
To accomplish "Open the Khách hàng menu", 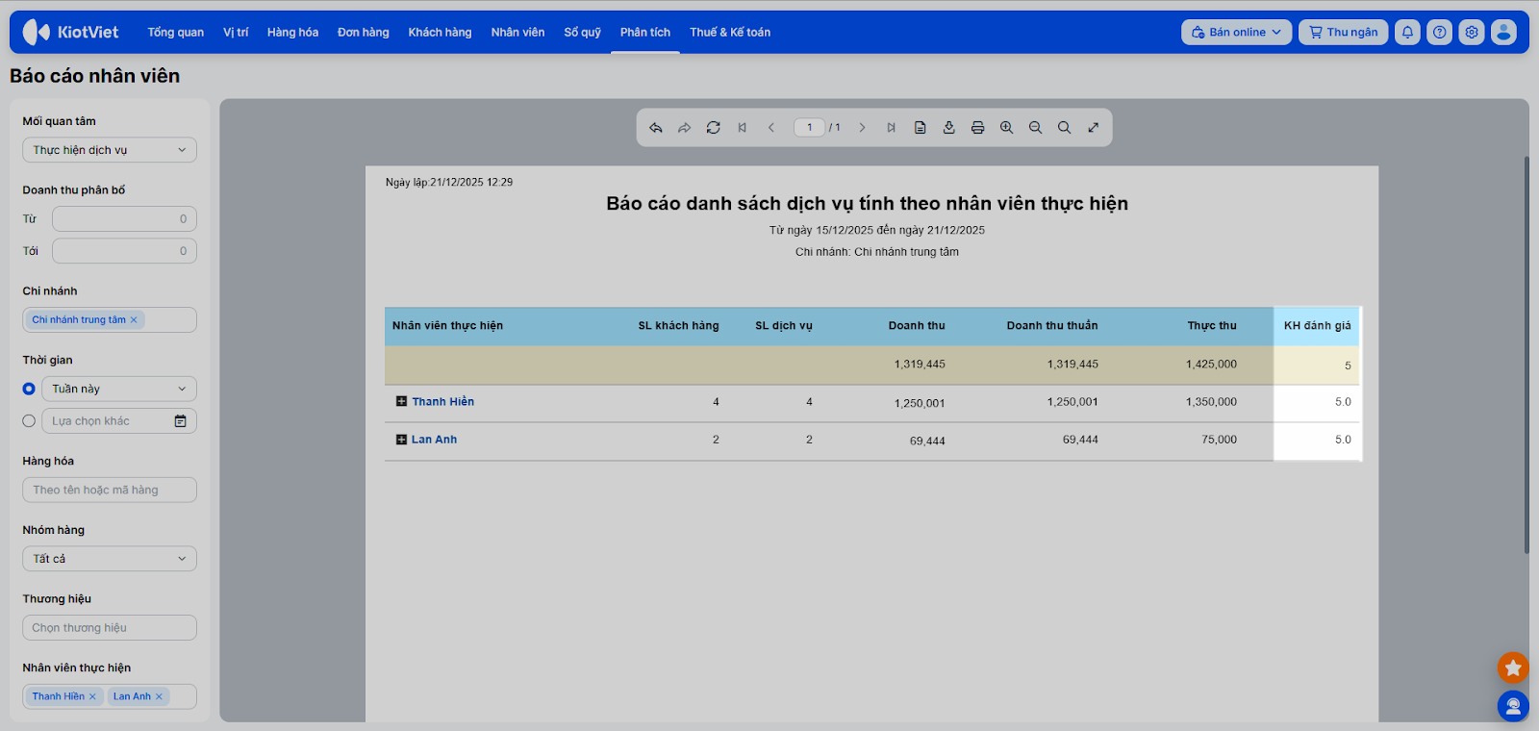I will click(440, 32).
